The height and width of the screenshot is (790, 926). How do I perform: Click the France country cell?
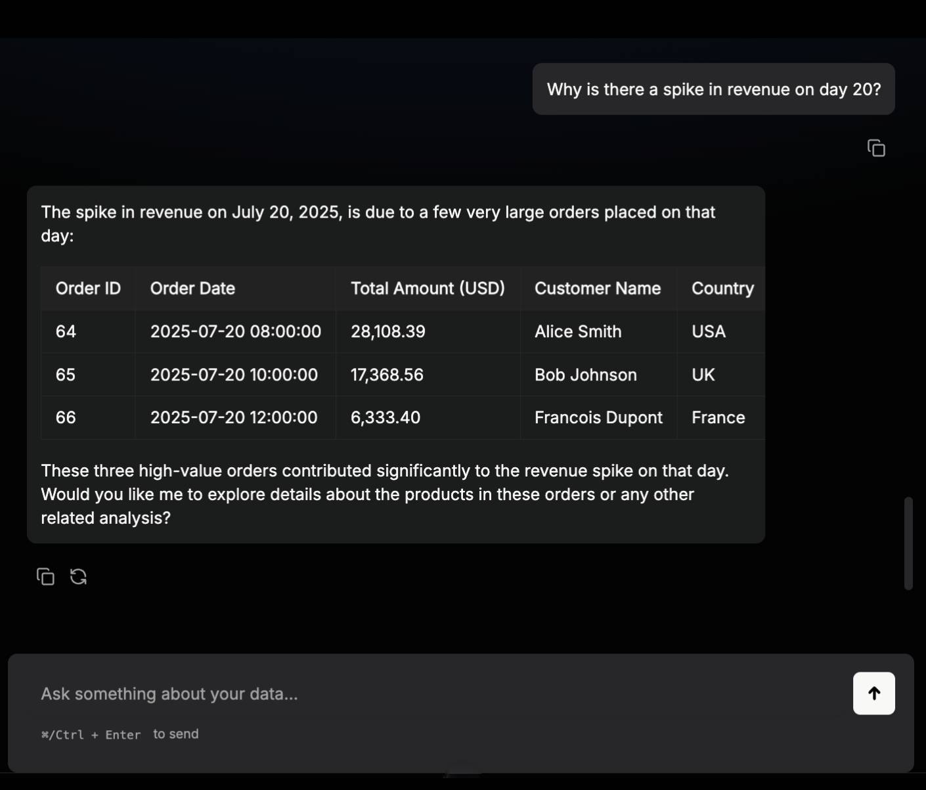tap(718, 417)
